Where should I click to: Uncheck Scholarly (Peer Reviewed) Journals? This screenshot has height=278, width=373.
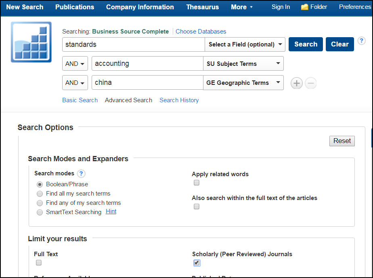pos(197,263)
